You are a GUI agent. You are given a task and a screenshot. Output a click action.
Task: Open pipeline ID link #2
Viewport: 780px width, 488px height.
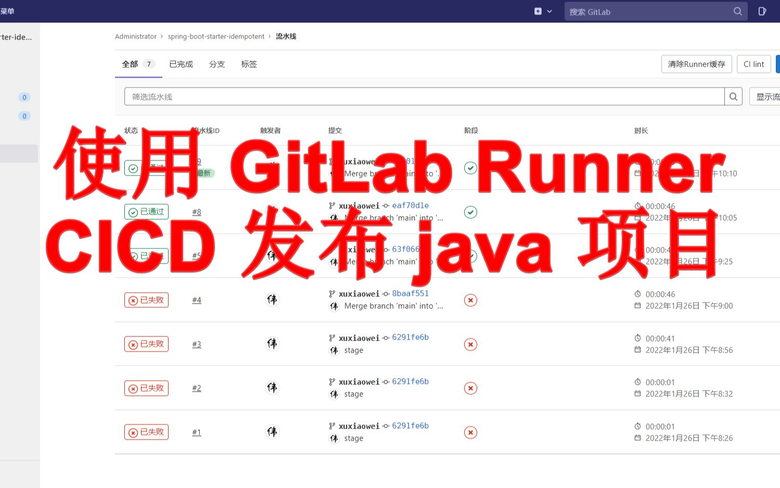point(197,388)
